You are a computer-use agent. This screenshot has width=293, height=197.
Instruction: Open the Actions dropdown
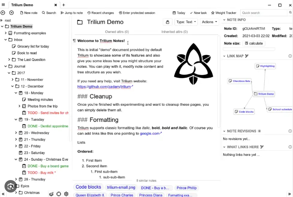(x=209, y=22)
